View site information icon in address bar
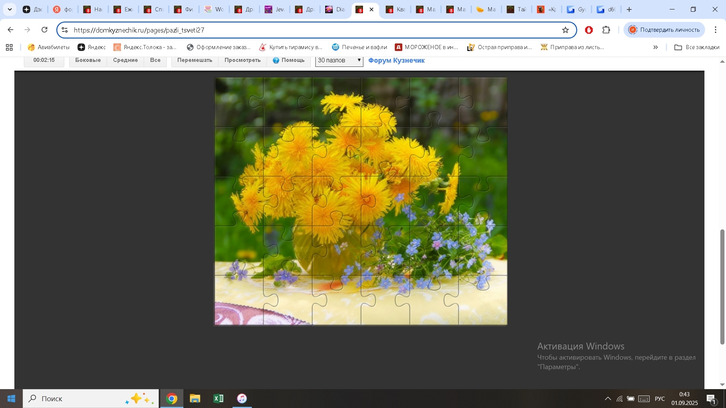The image size is (726, 408). (65, 30)
